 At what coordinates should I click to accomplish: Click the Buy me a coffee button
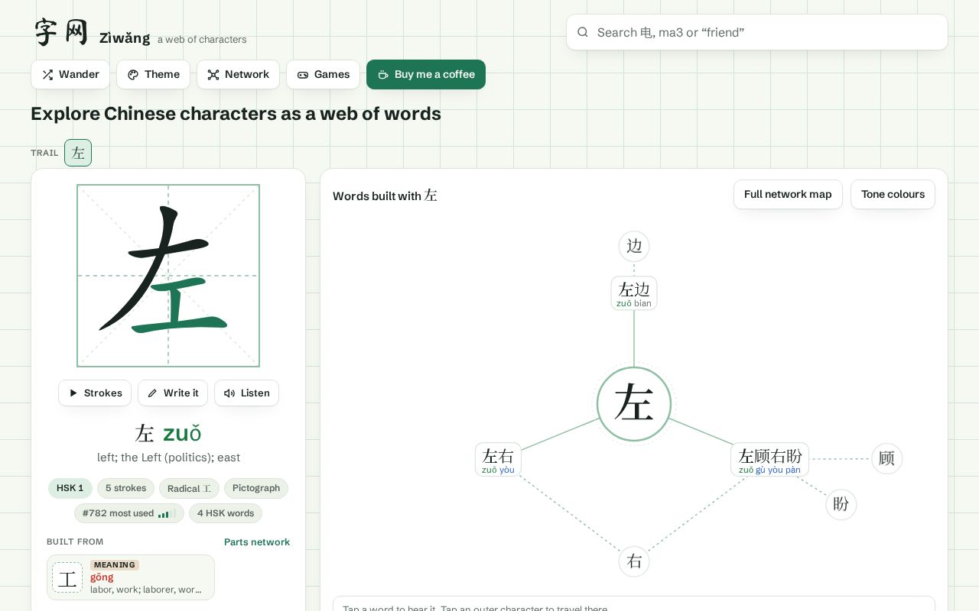426,75
